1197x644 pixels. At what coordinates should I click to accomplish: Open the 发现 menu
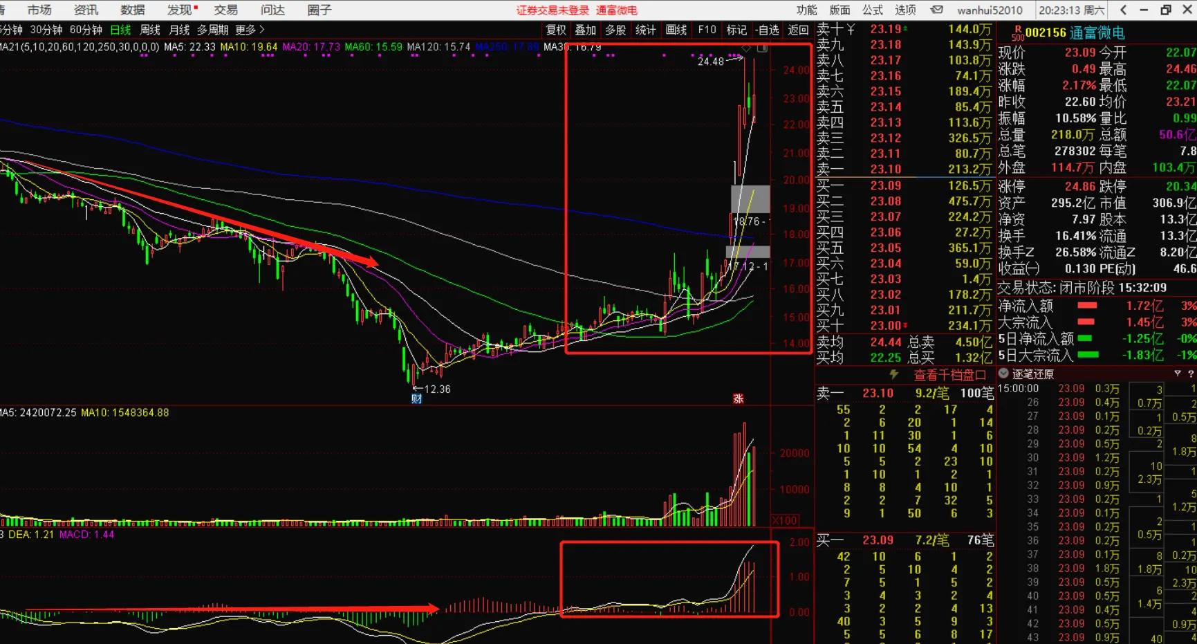(179, 10)
